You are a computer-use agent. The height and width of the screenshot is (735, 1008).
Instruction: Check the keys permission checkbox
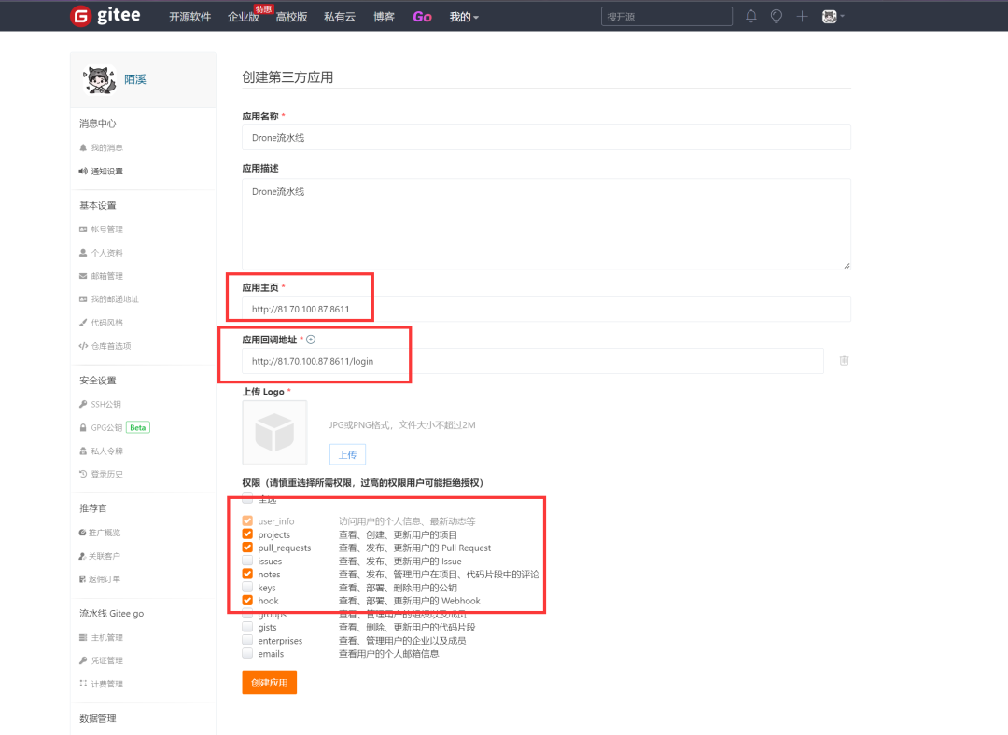(247, 587)
